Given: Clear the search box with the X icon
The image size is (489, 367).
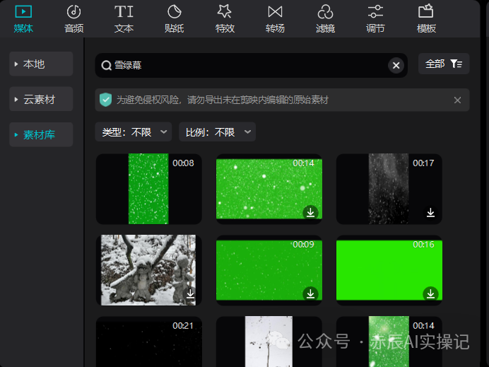Looking at the screenshot, I should coord(396,65).
